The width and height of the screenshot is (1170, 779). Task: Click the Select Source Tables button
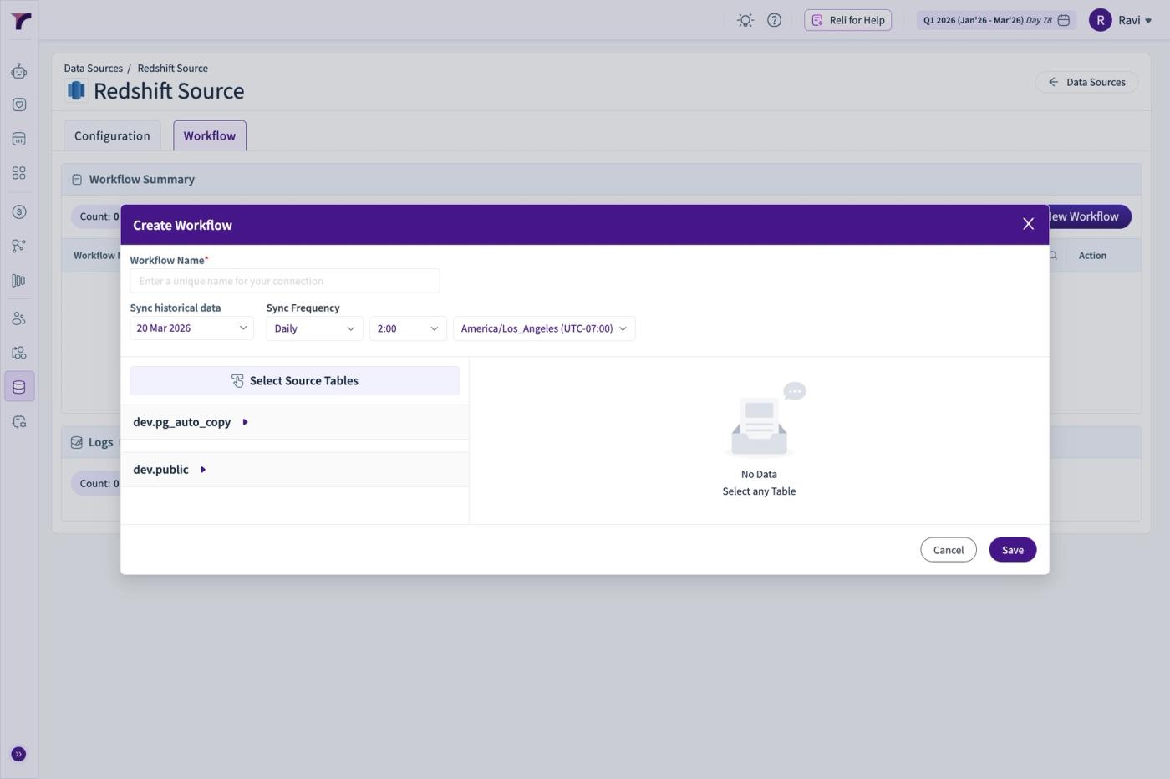click(x=295, y=381)
